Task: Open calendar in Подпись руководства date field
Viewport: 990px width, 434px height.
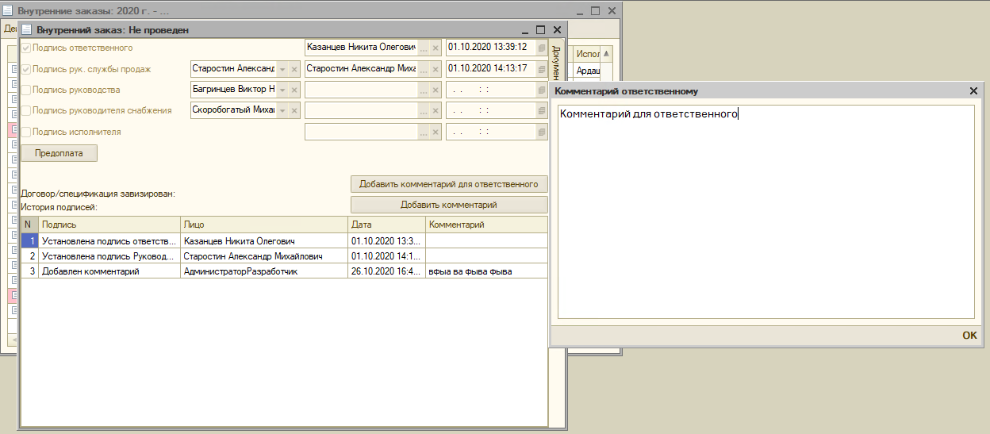Action: pos(542,90)
